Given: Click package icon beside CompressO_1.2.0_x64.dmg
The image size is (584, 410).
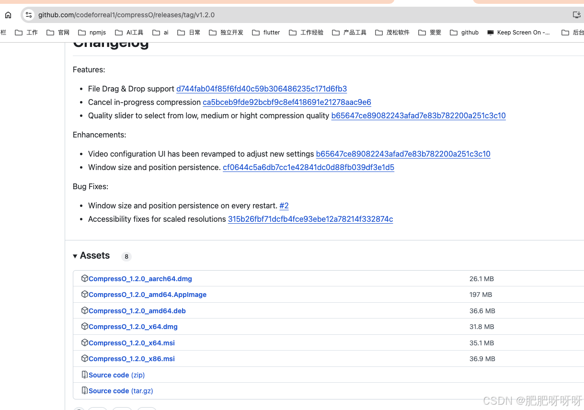Looking at the screenshot, I should tap(85, 326).
